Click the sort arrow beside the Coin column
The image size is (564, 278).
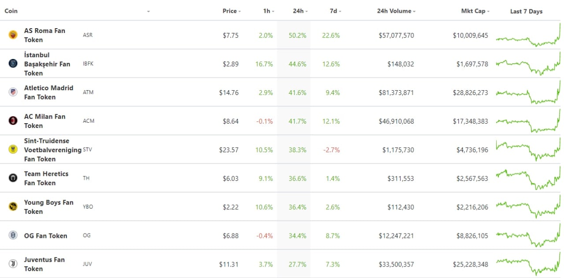pyautogui.click(x=148, y=11)
